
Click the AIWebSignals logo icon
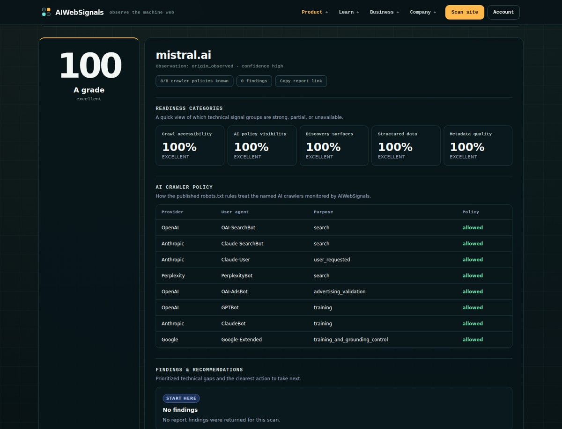[x=46, y=12]
